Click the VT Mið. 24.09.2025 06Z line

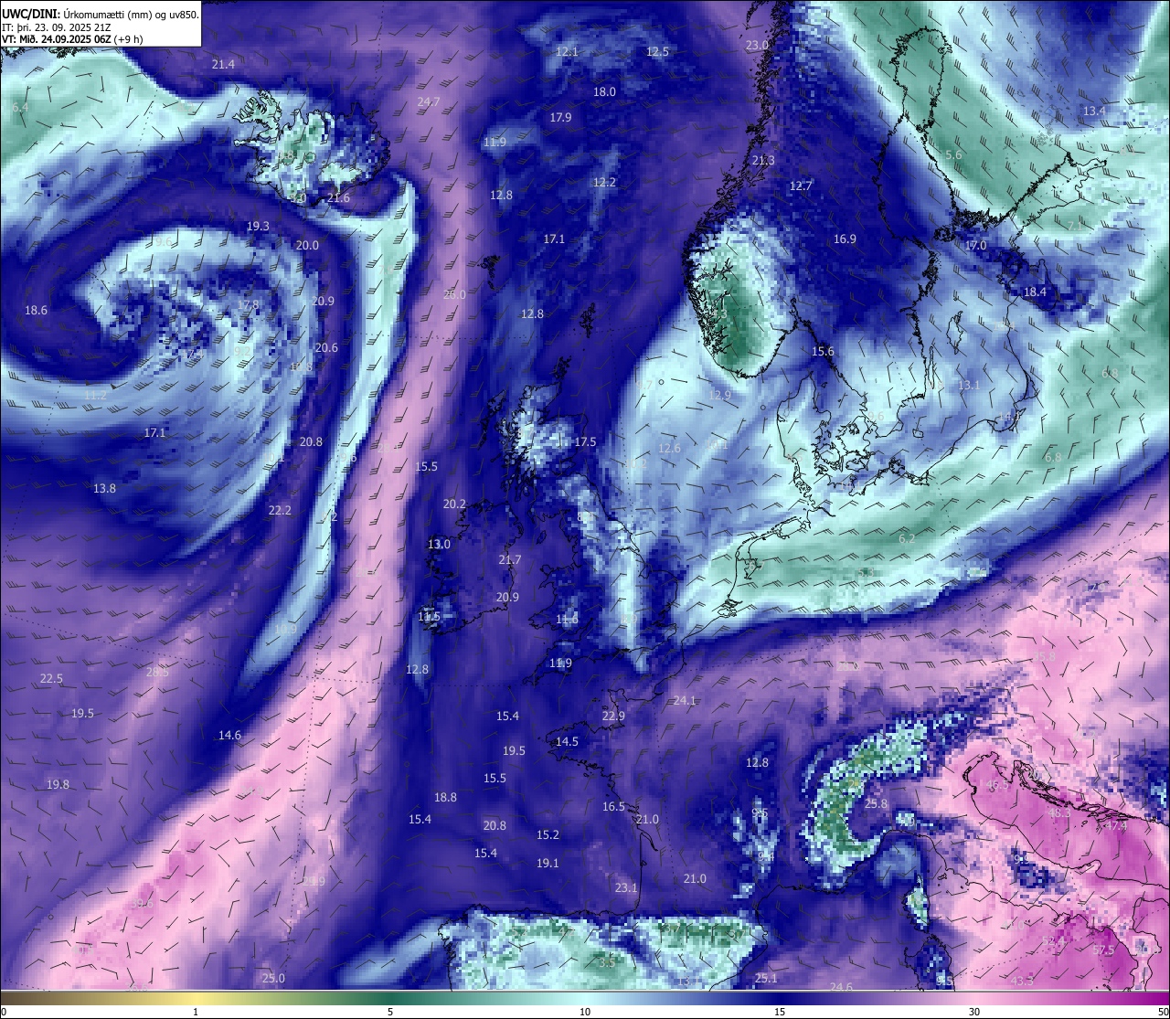click(72, 39)
